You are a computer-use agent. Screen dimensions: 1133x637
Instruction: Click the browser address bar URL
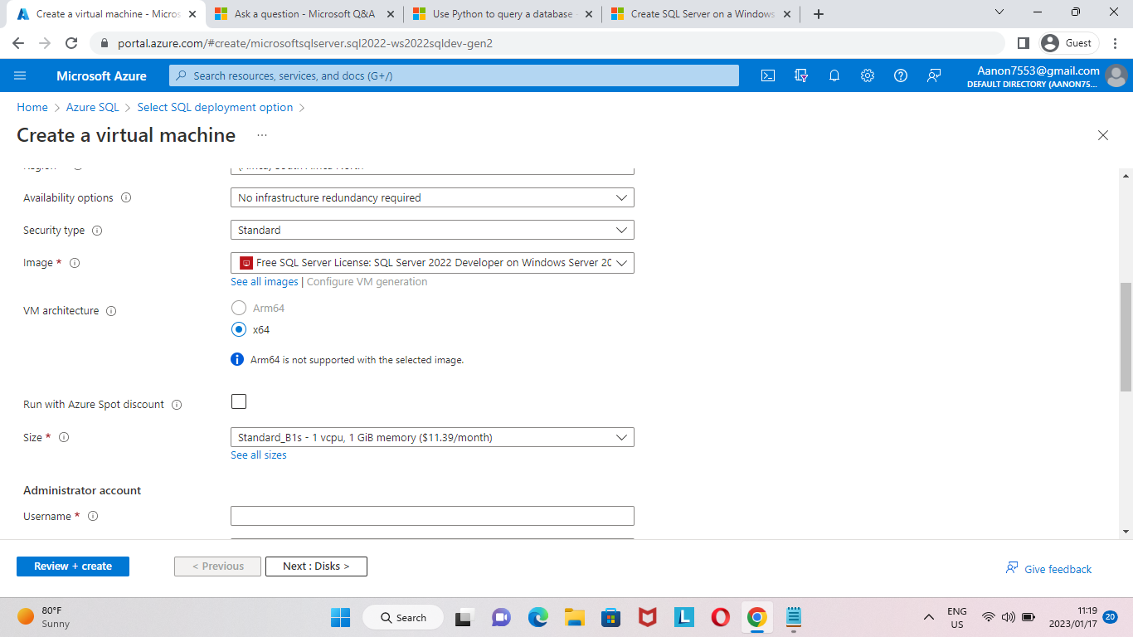click(x=306, y=43)
